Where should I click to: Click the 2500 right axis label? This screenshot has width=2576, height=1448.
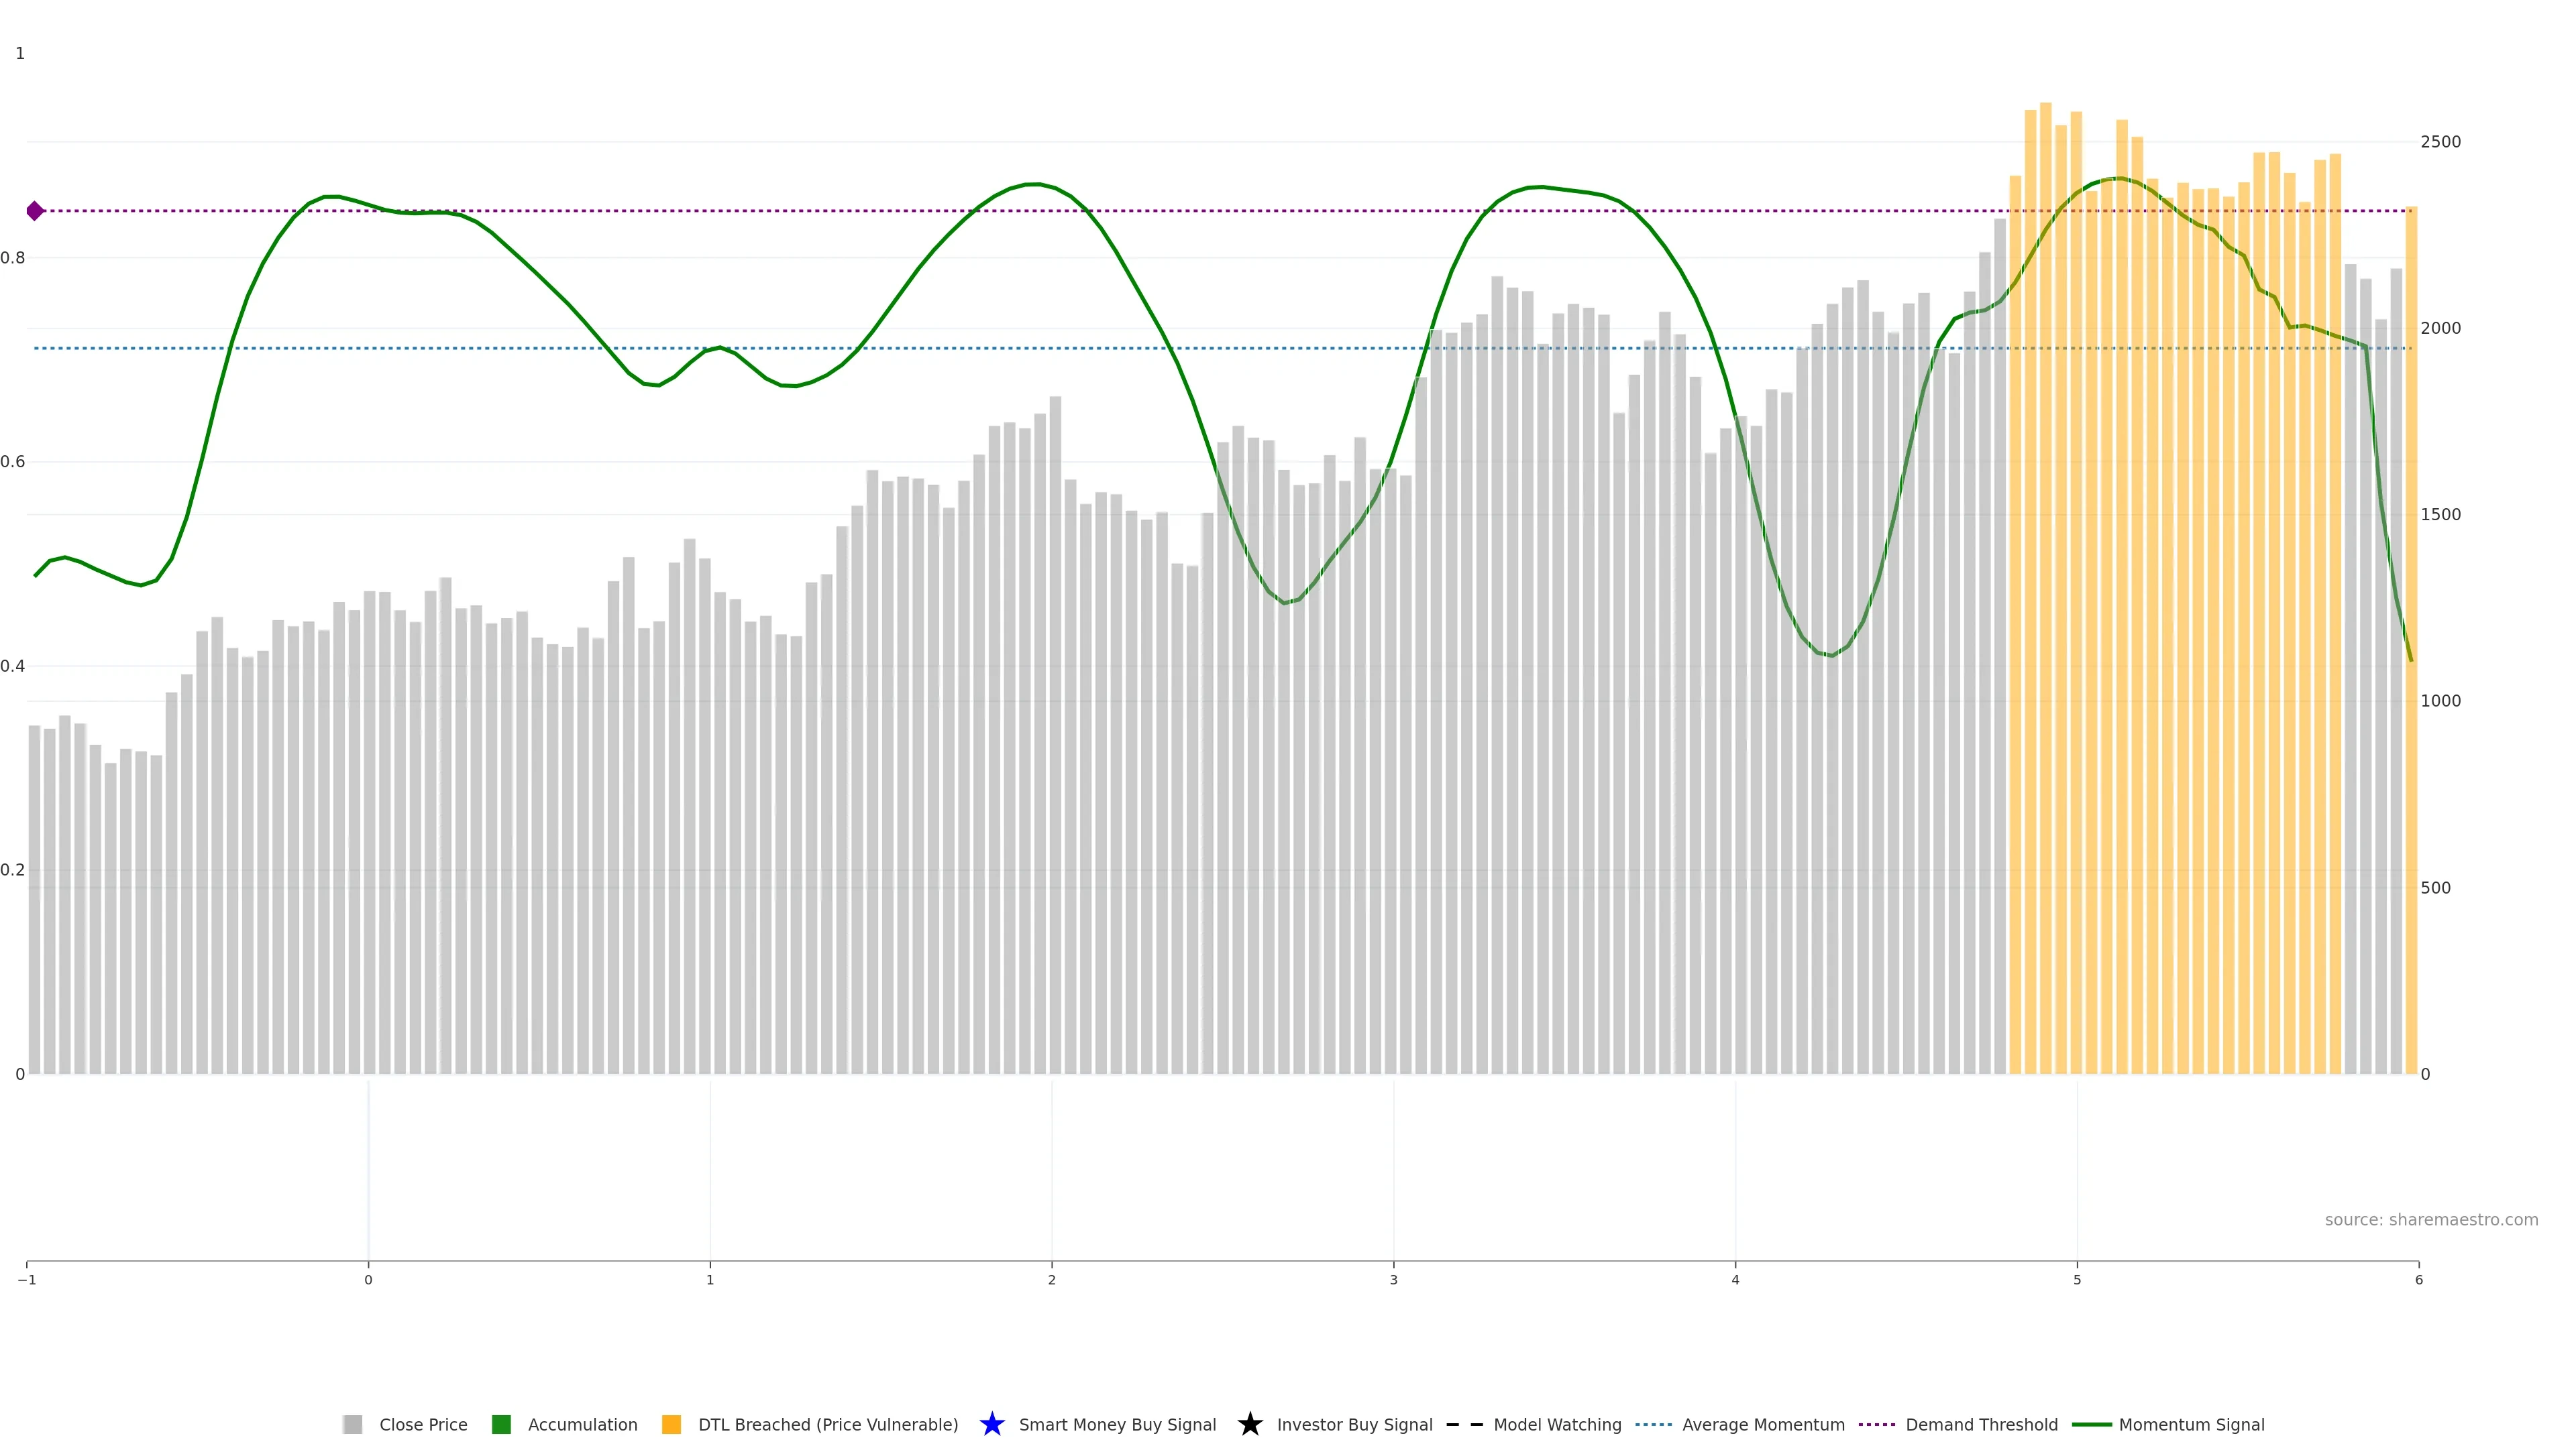click(x=2440, y=142)
